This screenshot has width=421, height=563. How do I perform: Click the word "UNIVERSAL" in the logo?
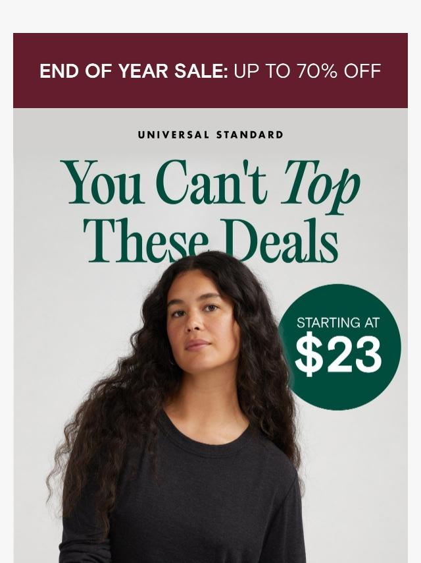point(174,135)
